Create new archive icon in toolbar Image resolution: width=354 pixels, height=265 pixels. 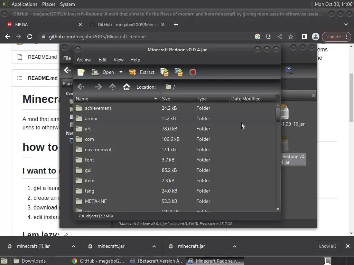click(x=81, y=72)
